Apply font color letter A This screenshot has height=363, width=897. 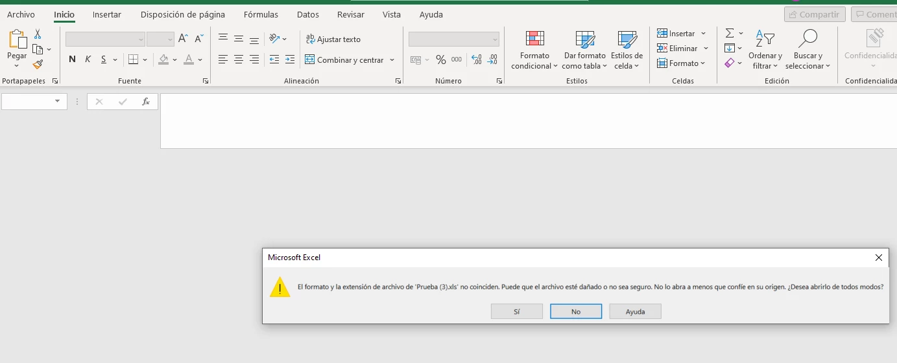click(x=189, y=60)
